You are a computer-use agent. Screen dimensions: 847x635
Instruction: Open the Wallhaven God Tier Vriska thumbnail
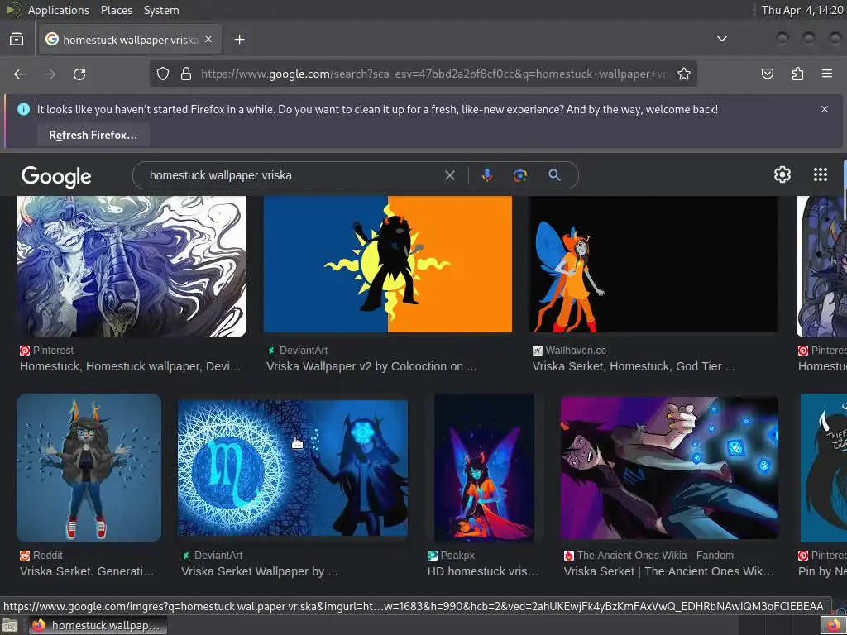[653, 264]
